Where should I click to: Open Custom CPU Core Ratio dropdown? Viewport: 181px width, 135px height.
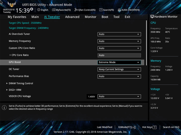119,48
